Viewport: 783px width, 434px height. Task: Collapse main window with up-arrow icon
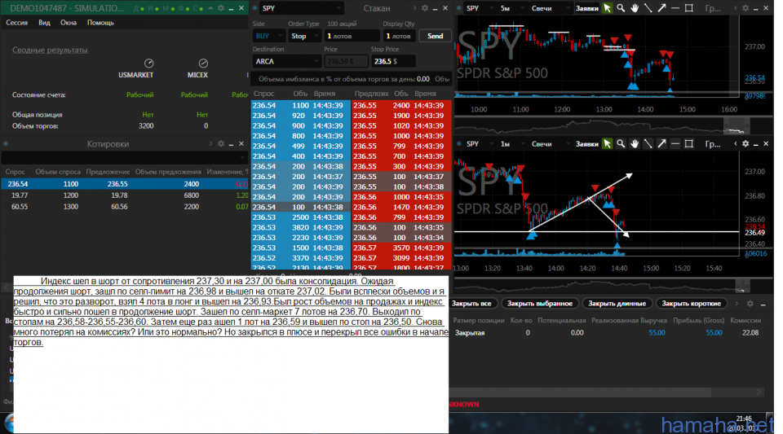[210, 8]
